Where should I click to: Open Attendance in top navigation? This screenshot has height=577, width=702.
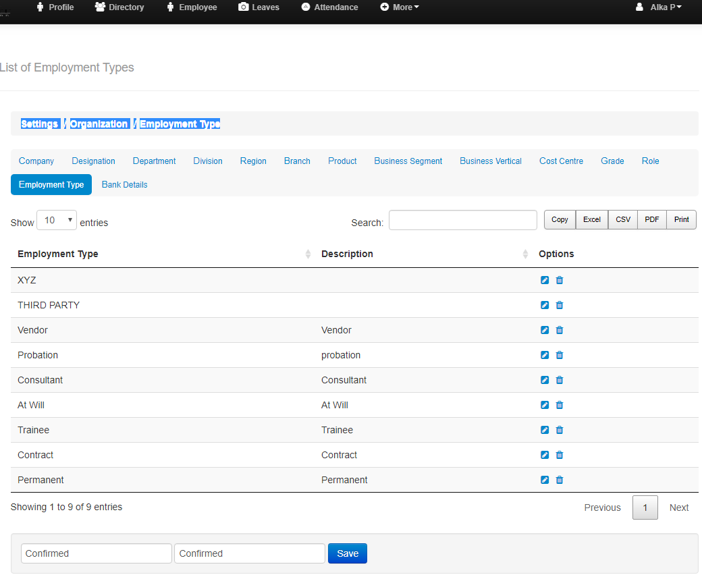[x=329, y=7]
